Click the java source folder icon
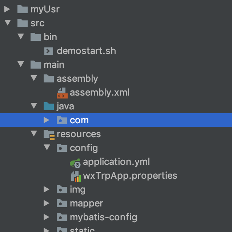Viewport: 232px width, 232px height. point(49,107)
